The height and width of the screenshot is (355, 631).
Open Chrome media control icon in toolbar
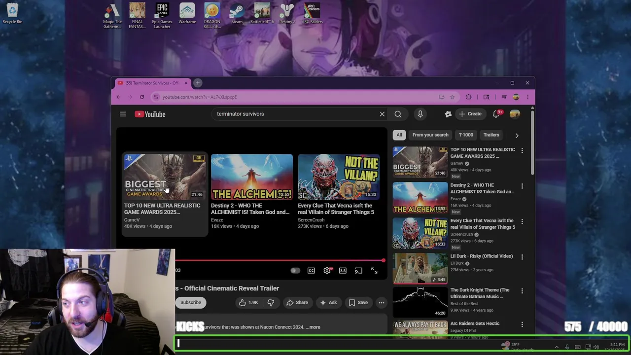tap(504, 97)
